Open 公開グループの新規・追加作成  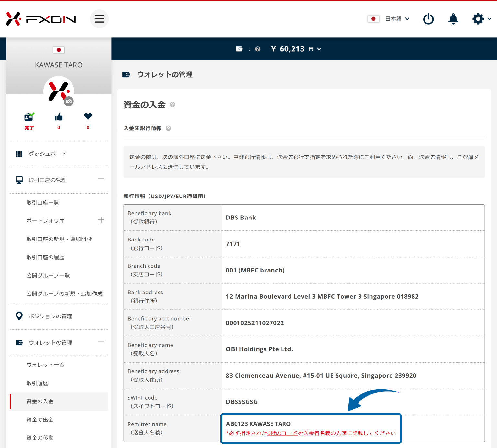click(x=64, y=293)
